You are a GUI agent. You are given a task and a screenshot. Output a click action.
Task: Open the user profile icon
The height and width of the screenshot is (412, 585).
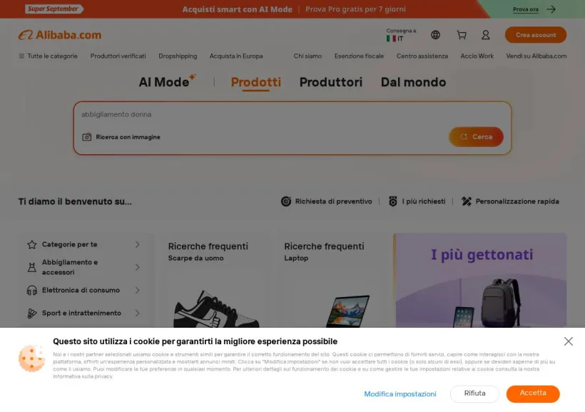[485, 35]
